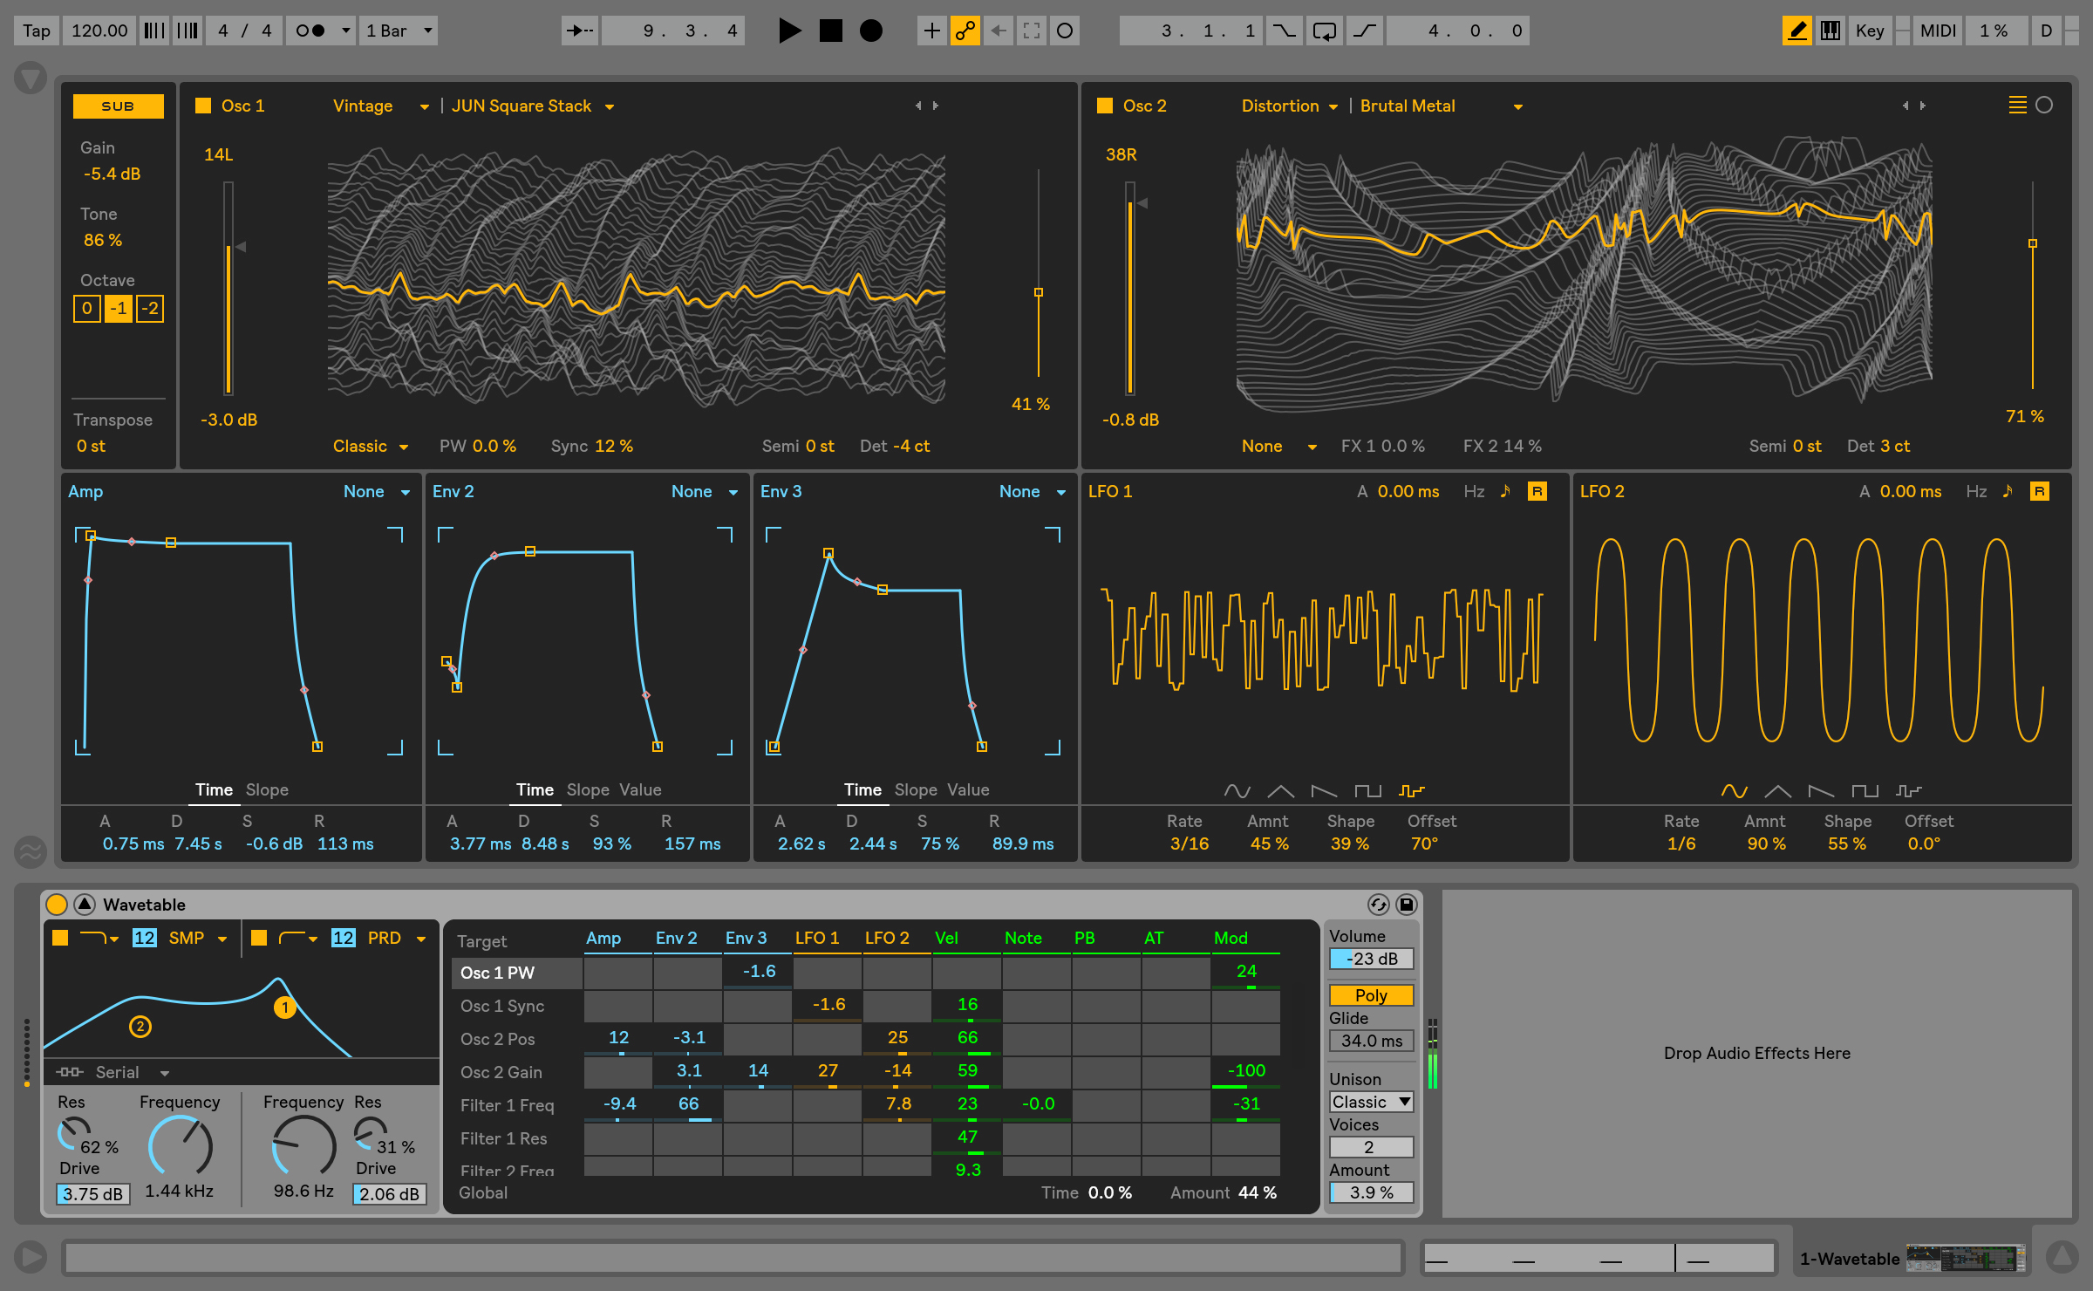
Task: Select the sine shape for LFO 2
Action: 1735,790
